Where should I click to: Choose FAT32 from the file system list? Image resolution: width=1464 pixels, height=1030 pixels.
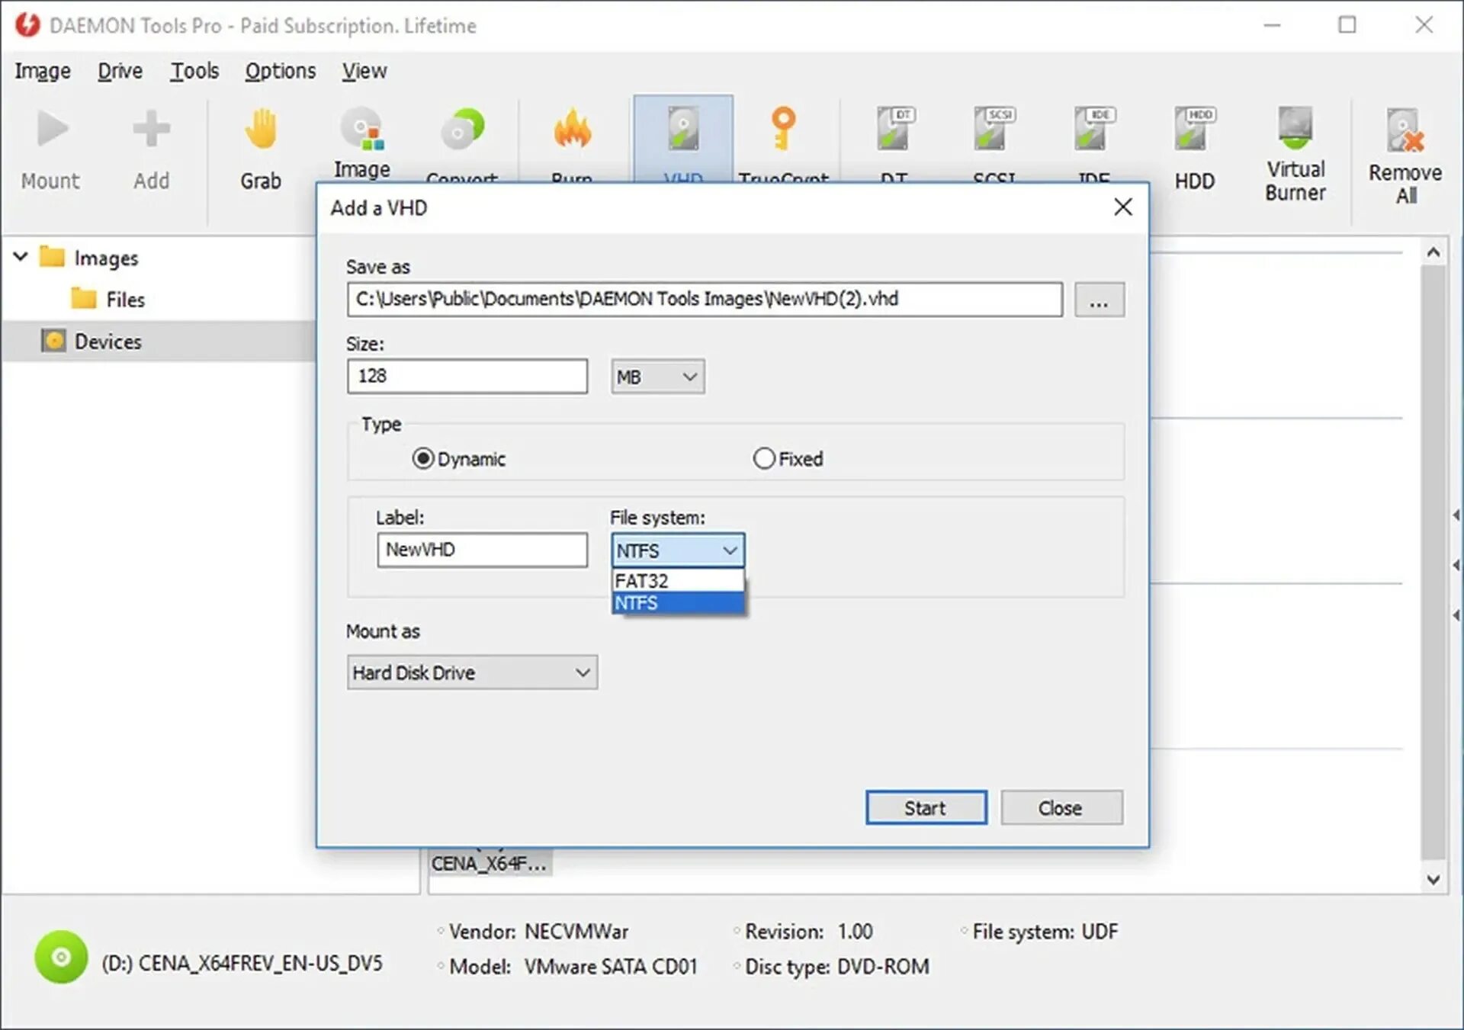pyautogui.click(x=678, y=581)
